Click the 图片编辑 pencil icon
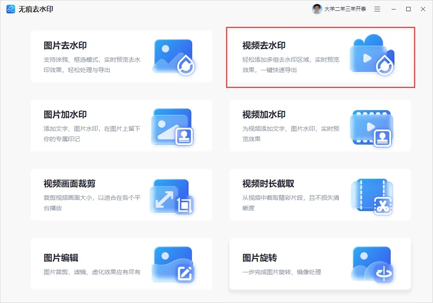The image size is (433, 303). click(173, 265)
